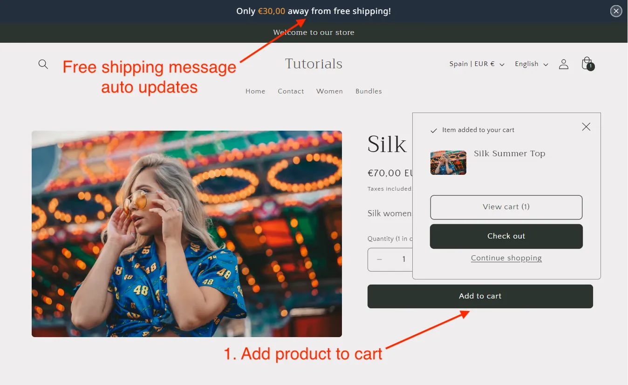Click the Tutorials store logo
This screenshot has height=385, width=628.
point(313,64)
